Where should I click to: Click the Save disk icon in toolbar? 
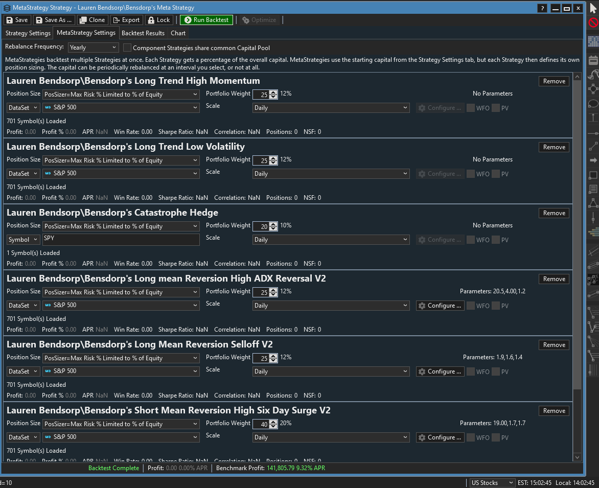tap(10, 20)
